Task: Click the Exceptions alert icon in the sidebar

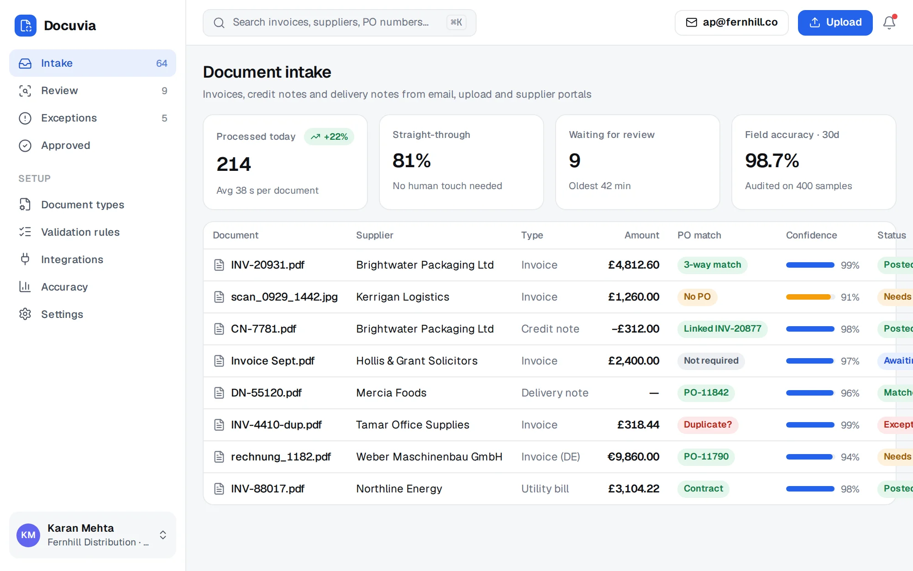Action: click(x=25, y=118)
